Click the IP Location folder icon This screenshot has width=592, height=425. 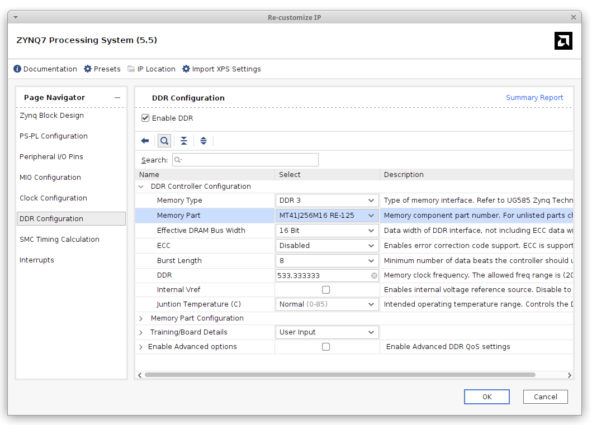(131, 69)
